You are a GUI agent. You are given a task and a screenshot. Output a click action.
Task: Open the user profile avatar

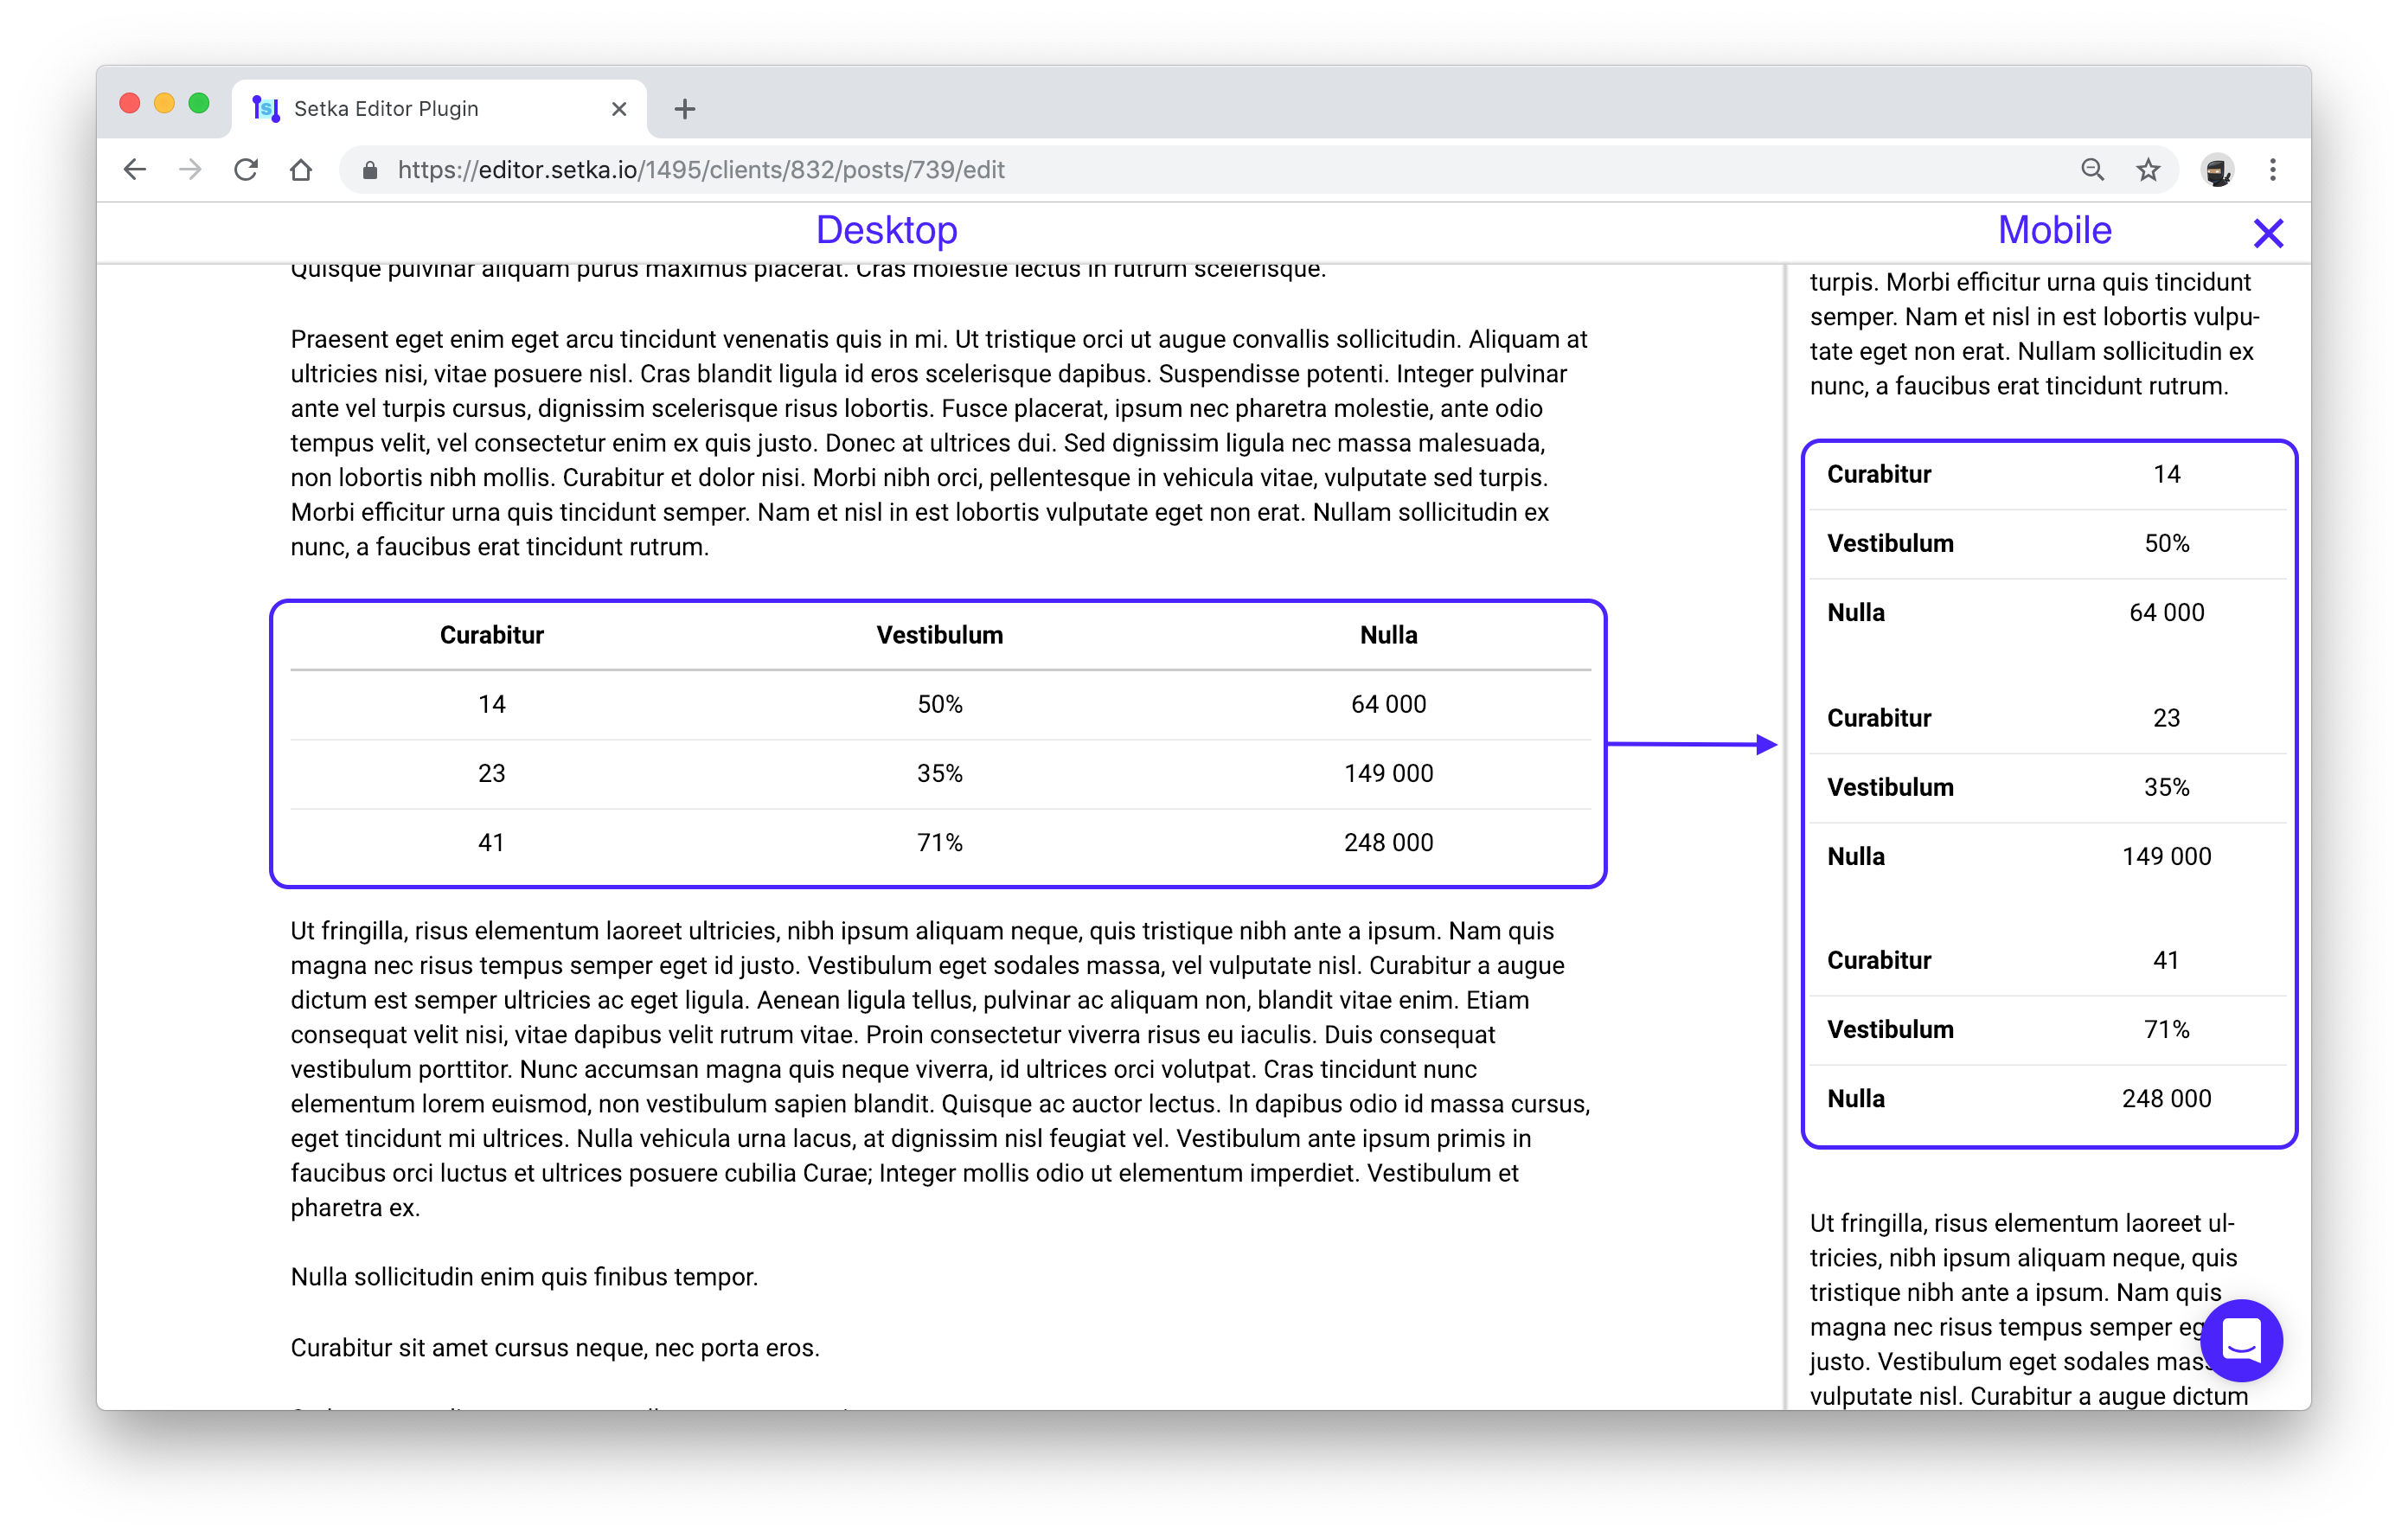(2217, 171)
